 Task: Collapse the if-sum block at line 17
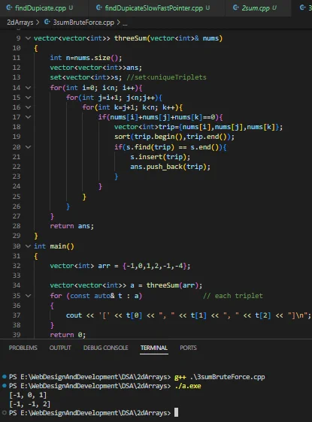pos(28,117)
